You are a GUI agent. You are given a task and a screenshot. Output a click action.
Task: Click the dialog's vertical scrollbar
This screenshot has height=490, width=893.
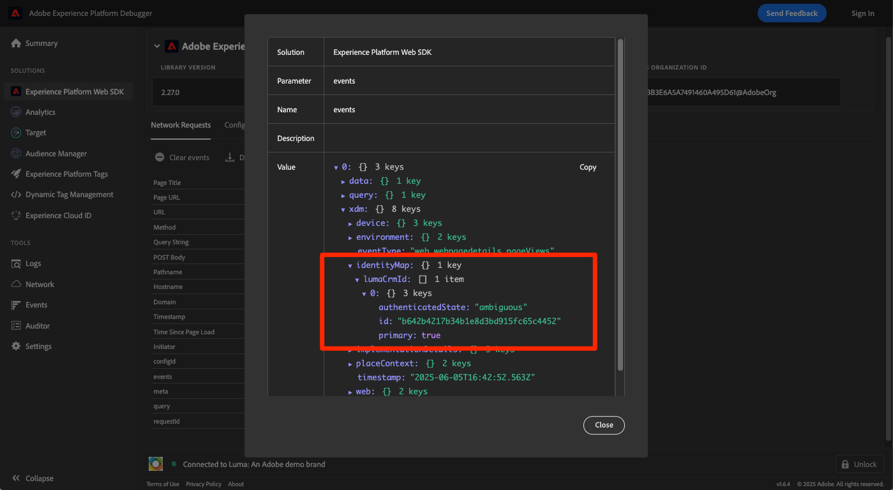point(620,204)
